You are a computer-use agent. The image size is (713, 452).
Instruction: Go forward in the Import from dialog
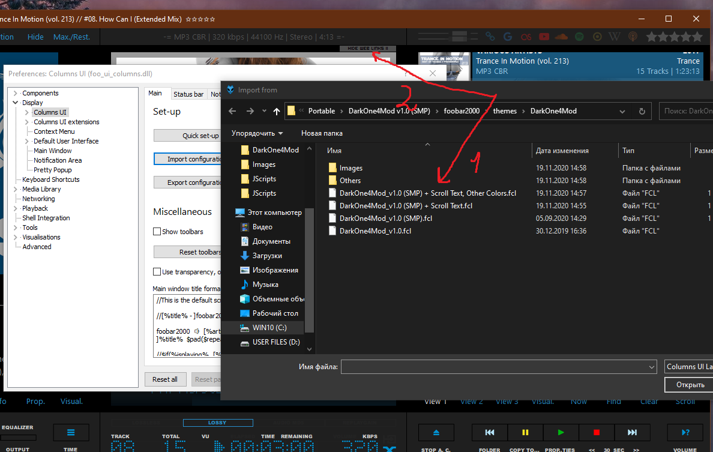[x=250, y=111]
